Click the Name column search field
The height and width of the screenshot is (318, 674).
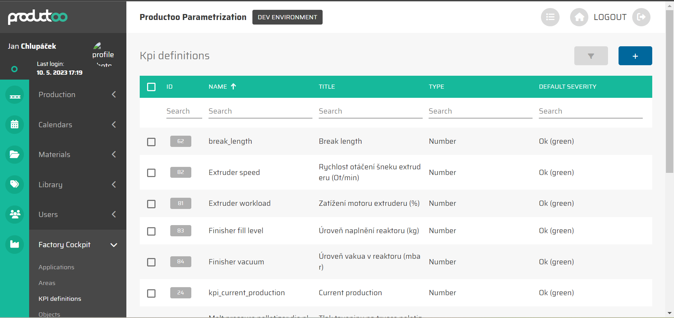(260, 111)
